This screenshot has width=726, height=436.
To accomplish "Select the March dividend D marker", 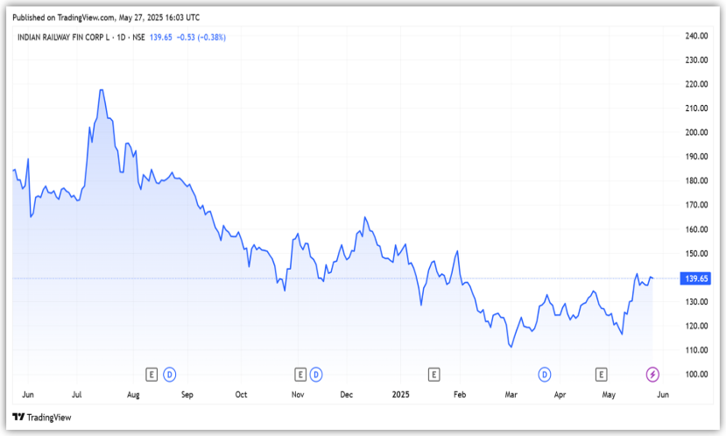I will tap(545, 374).
